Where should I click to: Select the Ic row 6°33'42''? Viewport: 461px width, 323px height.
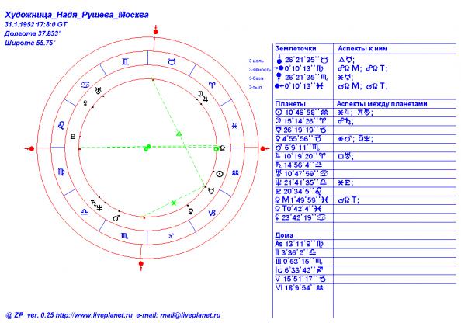[300, 270]
